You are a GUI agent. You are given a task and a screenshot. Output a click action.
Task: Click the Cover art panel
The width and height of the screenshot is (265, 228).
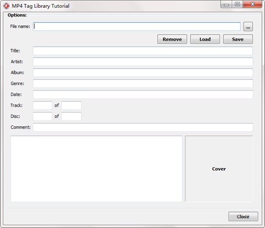click(x=219, y=169)
